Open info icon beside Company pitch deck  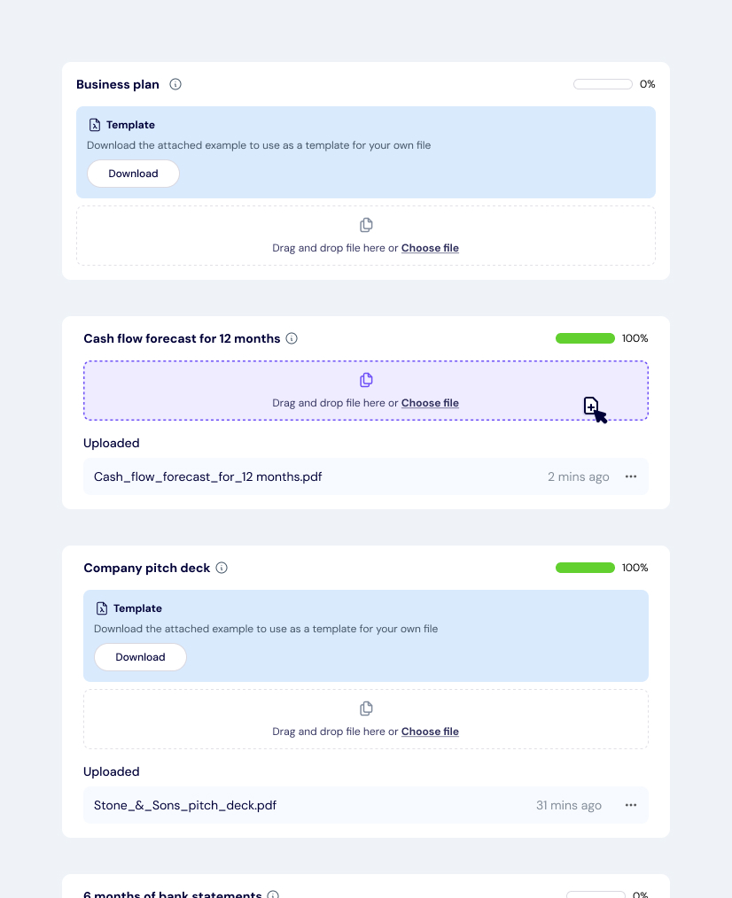pyautogui.click(x=222, y=568)
